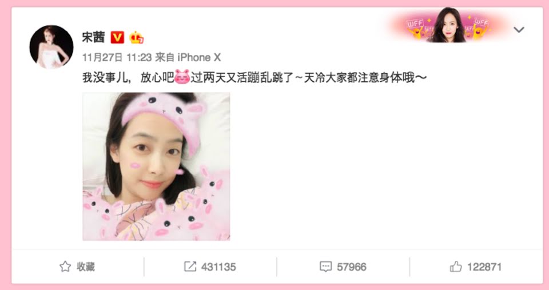
Task: Click the comment speech bubble icon
Action: coord(325,267)
